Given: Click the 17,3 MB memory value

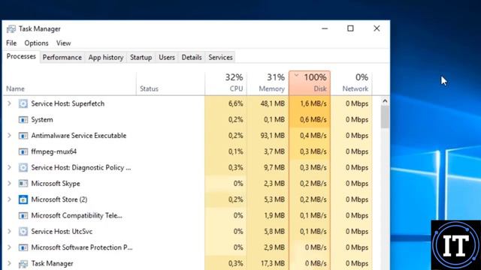Looking at the screenshot, I should pyautogui.click(x=272, y=263).
